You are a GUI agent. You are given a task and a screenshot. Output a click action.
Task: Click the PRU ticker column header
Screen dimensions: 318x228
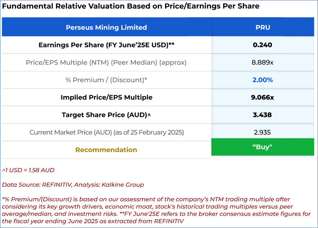tap(263, 27)
